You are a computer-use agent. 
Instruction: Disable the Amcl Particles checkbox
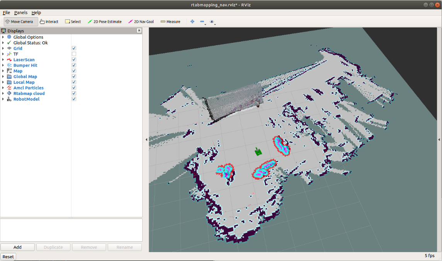(74, 88)
